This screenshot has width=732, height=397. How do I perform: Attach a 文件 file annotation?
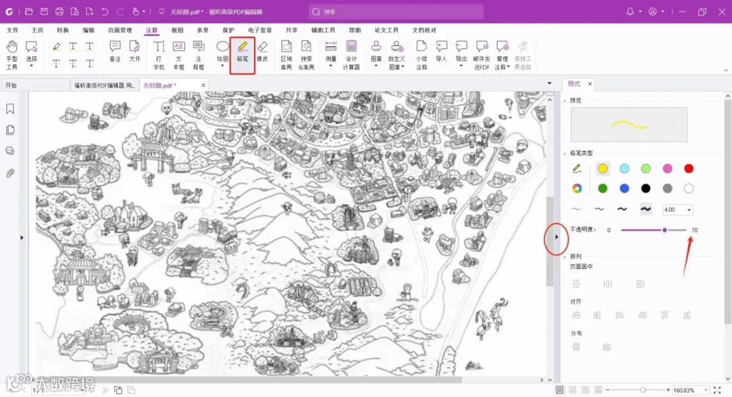134,51
